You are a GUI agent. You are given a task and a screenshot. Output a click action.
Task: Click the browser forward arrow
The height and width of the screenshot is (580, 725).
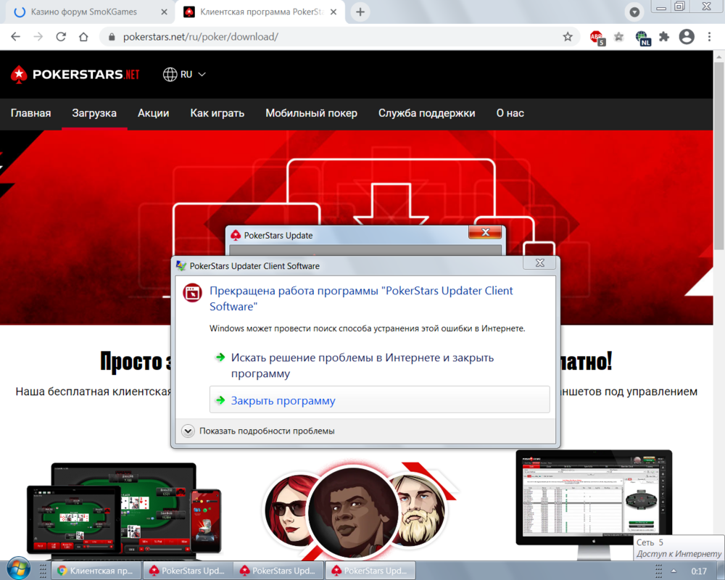[x=38, y=37]
